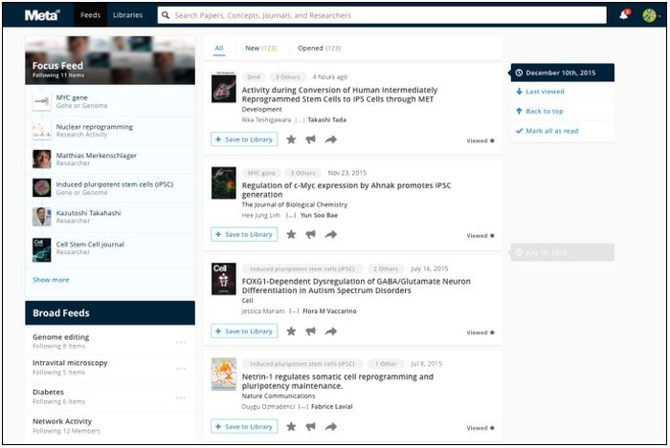Viewport: 670px width, 448px height.
Task: Toggle Viewed status on c-Myc paper
Action: (x=492, y=236)
